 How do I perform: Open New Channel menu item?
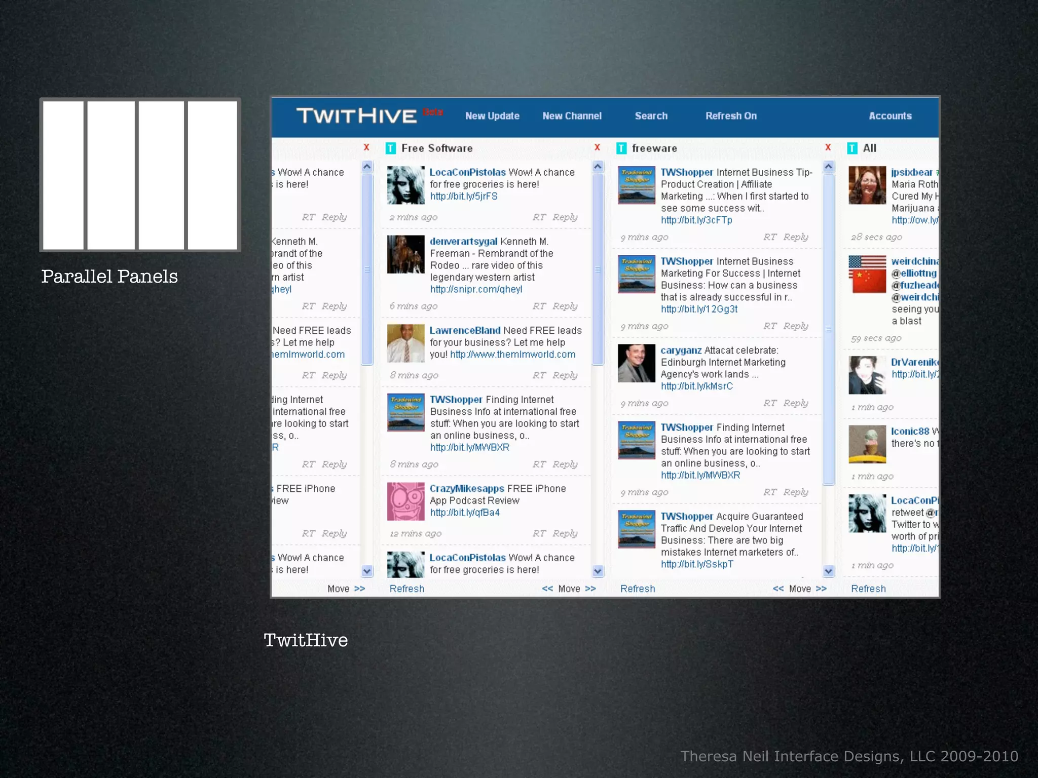[x=572, y=116]
